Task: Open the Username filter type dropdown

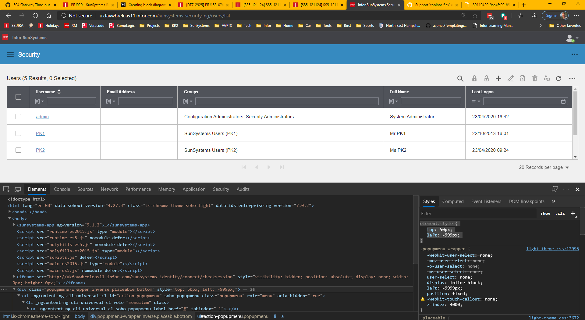Action: click(39, 101)
